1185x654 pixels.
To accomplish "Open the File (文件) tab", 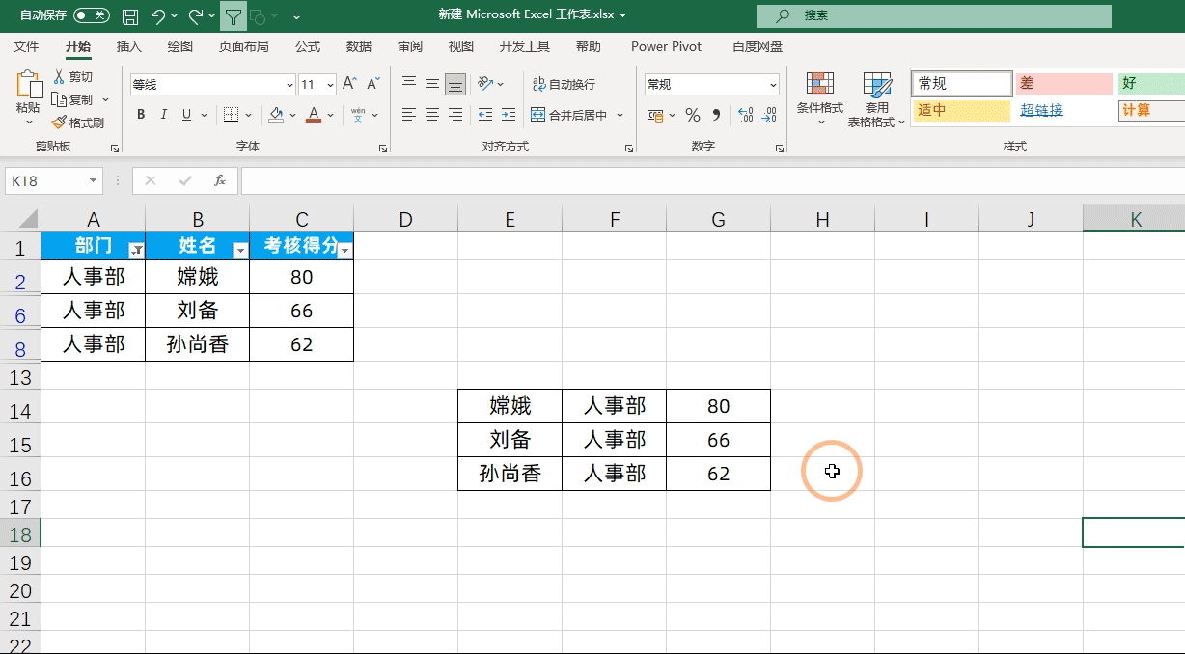I will tap(26, 46).
